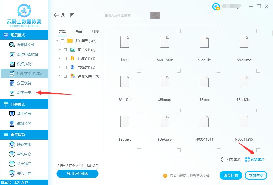
Task: Check the 压缩文件(1) checkbox
Action: click(x=65, y=59)
